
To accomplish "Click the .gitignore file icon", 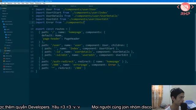I will [4, 58].
